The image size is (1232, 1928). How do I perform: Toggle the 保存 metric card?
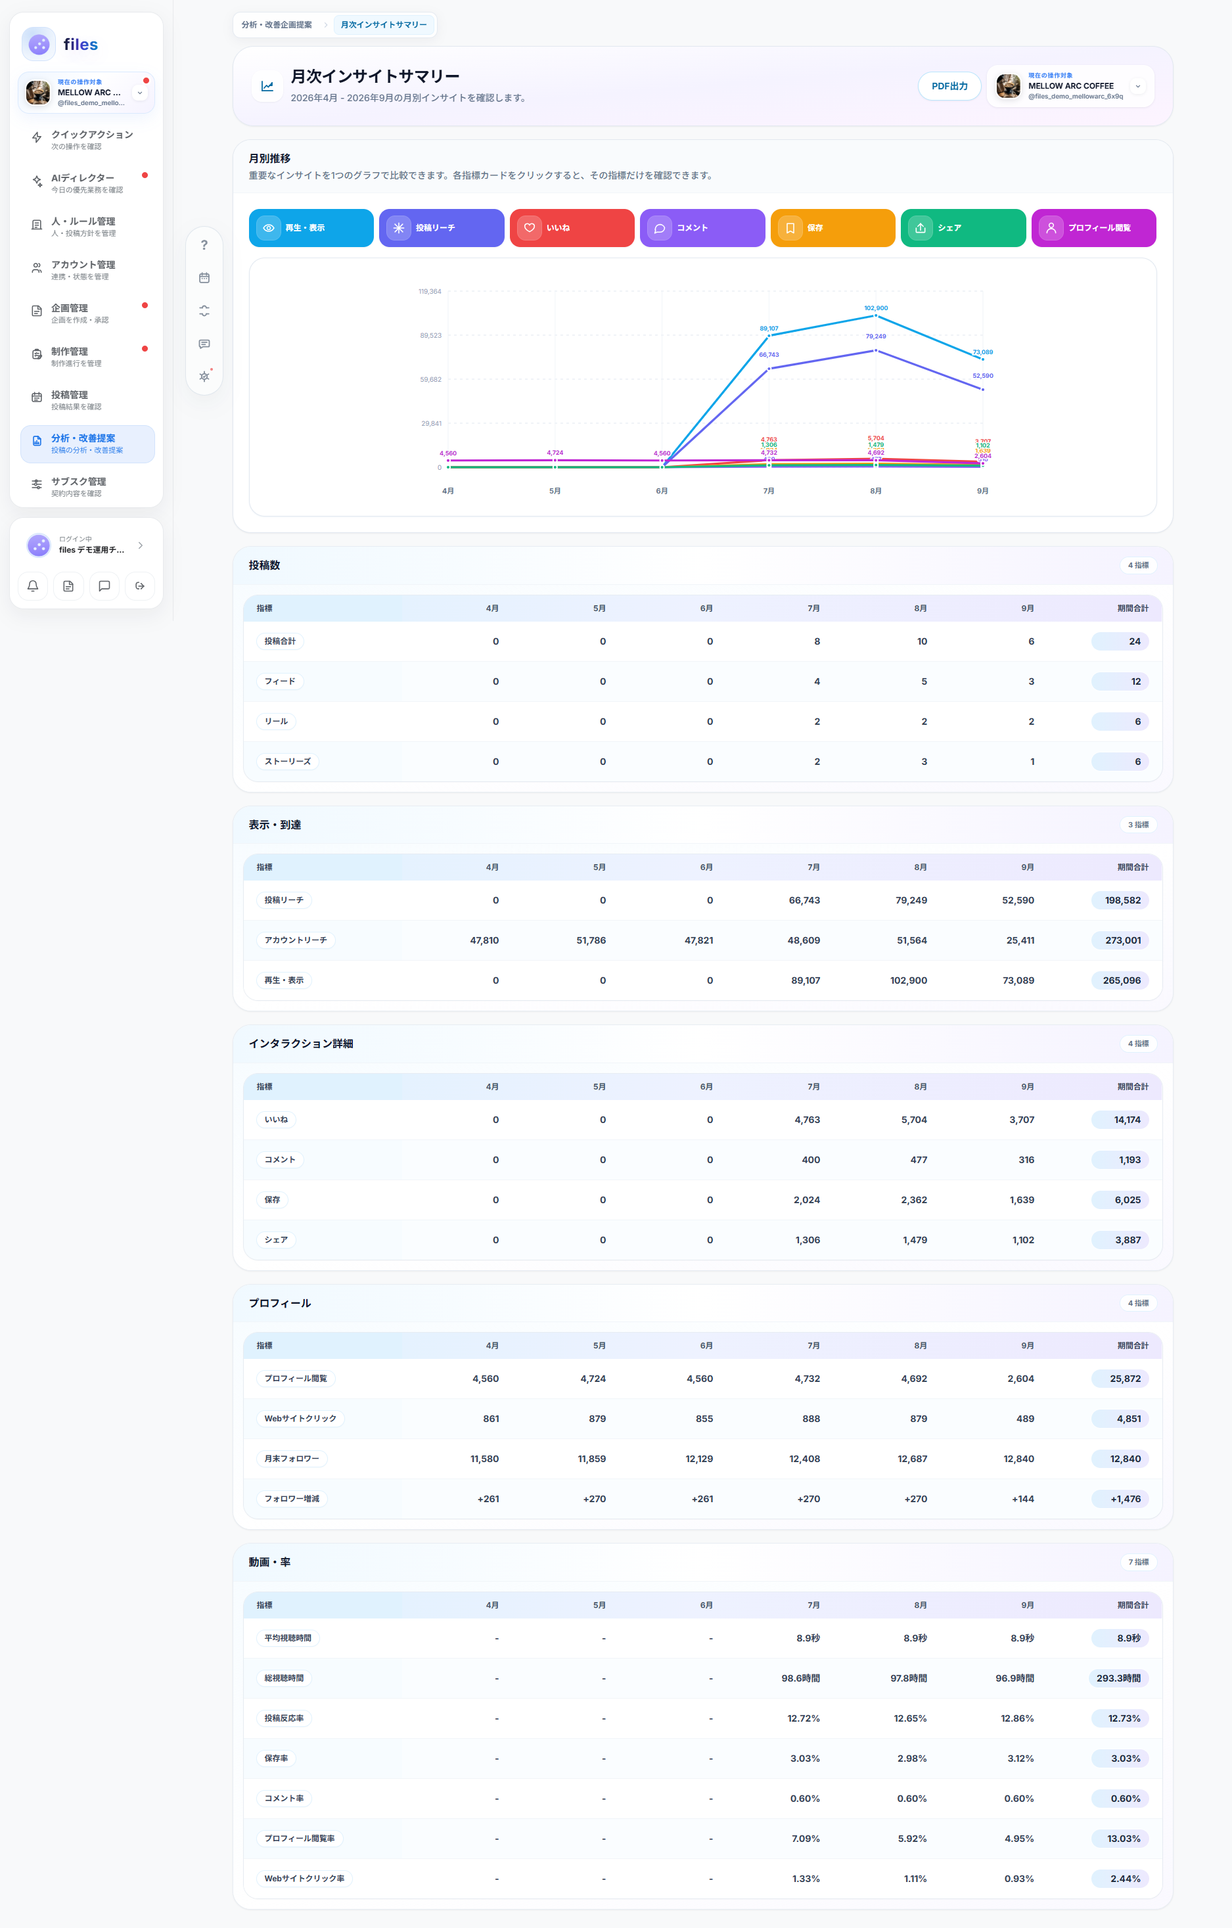point(833,228)
